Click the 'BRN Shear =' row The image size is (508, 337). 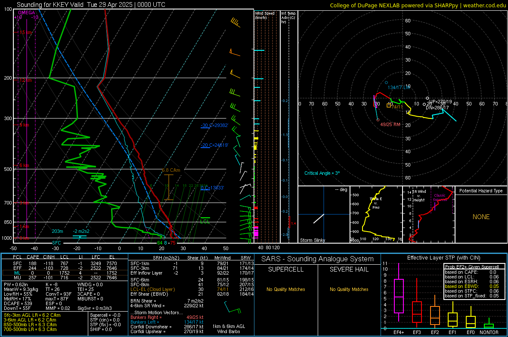coord(167,301)
